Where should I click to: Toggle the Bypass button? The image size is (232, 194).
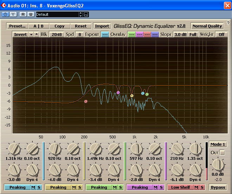pos(218,187)
